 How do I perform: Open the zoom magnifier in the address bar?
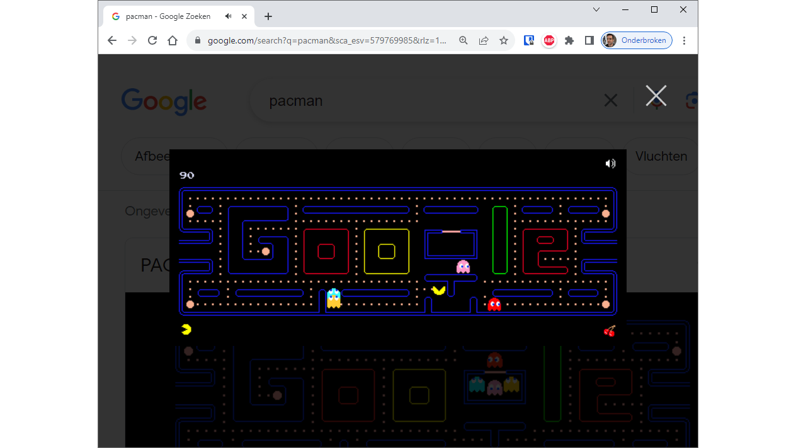click(x=463, y=40)
